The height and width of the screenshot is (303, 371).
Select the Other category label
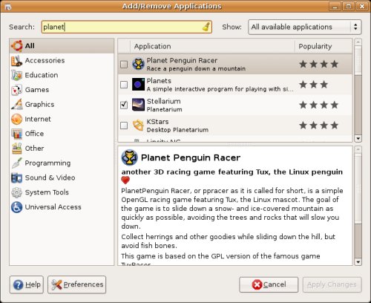coord(34,149)
